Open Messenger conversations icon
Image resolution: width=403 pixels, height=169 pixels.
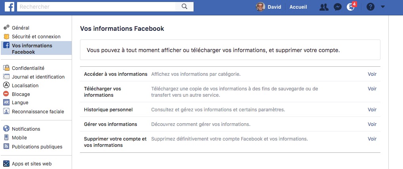click(x=337, y=7)
